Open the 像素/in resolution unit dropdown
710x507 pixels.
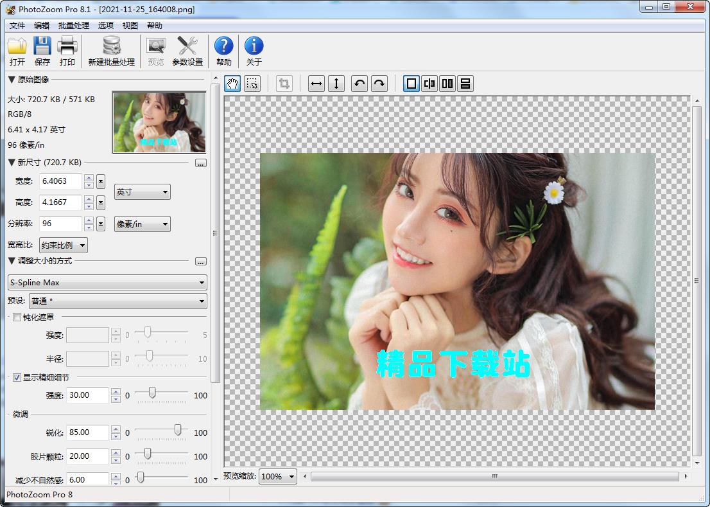pyautogui.click(x=142, y=224)
